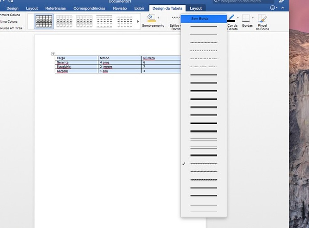This screenshot has height=228, width=309.
Task: Choose the third table style thumbnail
Action: (84, 21)
